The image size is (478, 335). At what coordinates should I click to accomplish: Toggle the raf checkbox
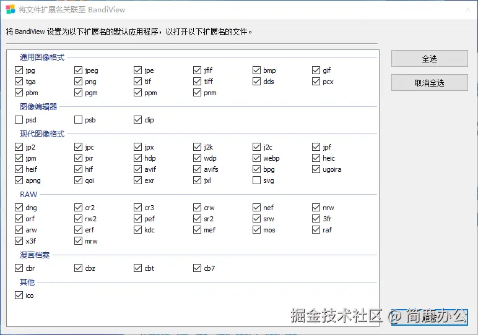(x=316, y=230)
